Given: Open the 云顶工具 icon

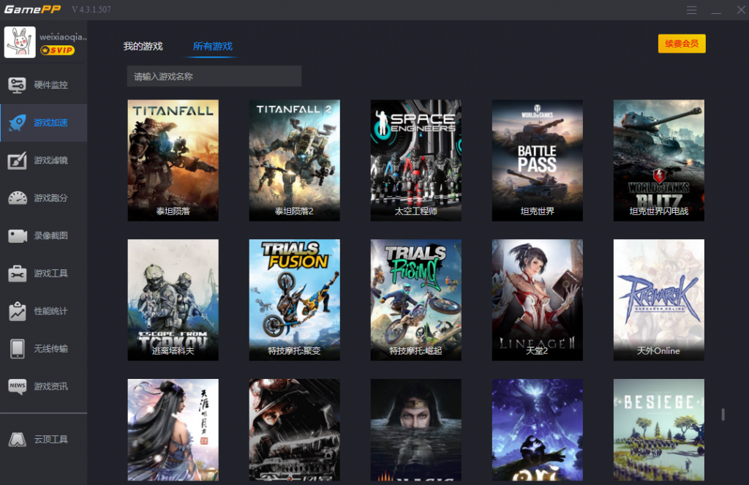Looking at the screenshot, I should 18,439.
